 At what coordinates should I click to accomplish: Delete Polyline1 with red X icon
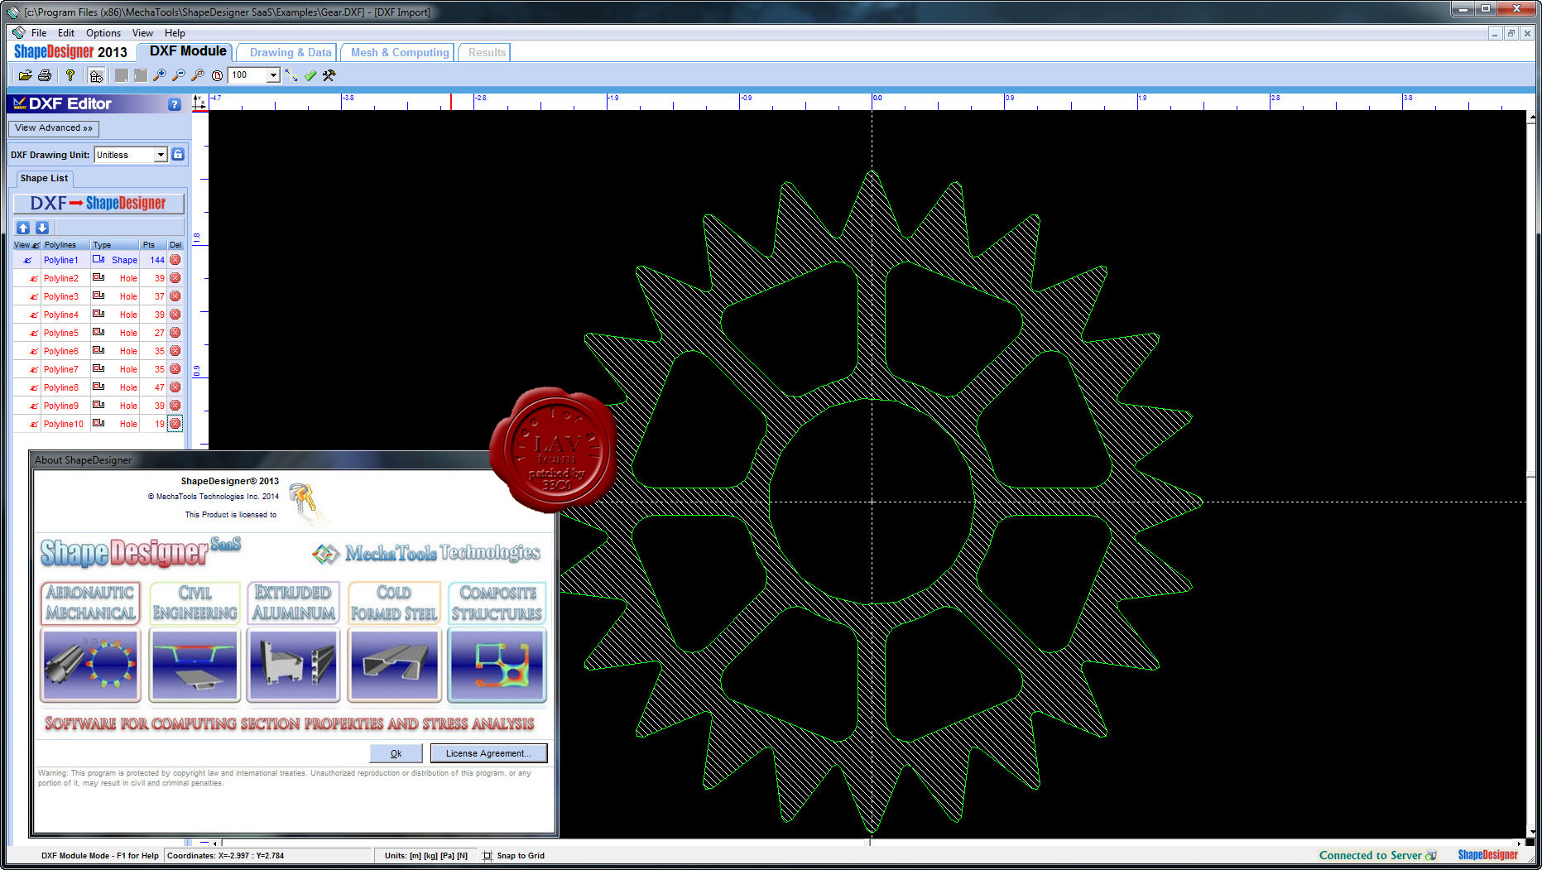pyautogui.click(x=175, y=260)
